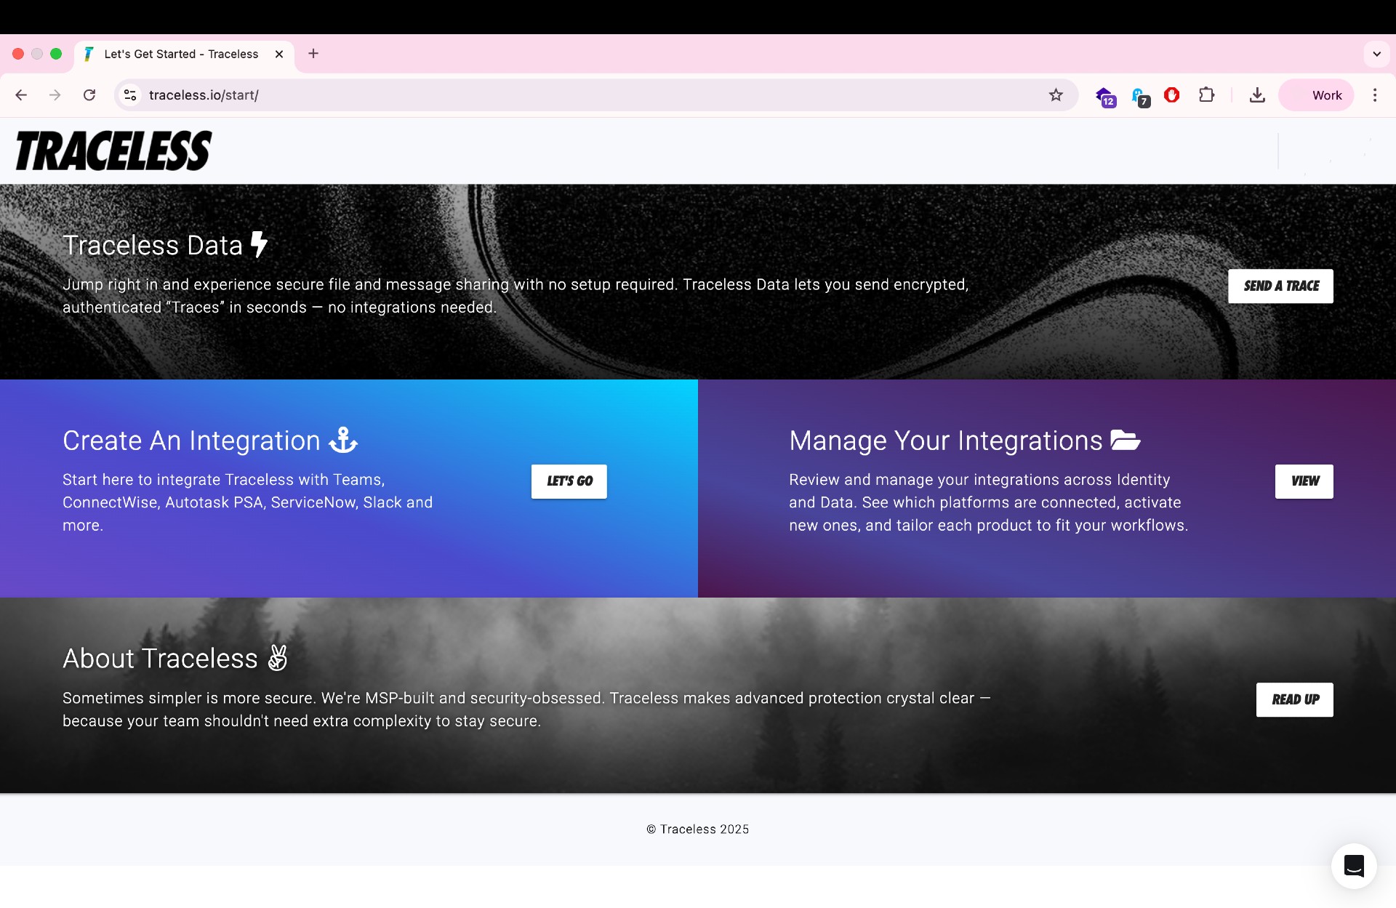Viewport: 1396px width, 908px height.
Task: Reload the page
Action: [x=89, y=95]
